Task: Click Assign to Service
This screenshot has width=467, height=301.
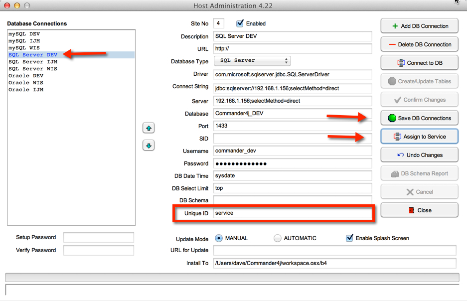Action: pos(419,137)
